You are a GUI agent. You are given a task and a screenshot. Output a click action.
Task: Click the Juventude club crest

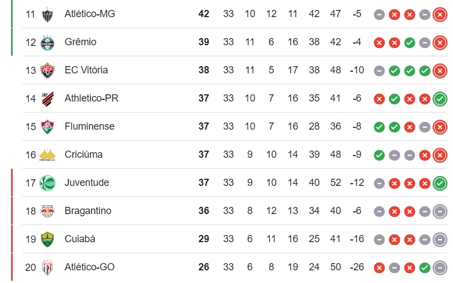[x=47, y=183]
